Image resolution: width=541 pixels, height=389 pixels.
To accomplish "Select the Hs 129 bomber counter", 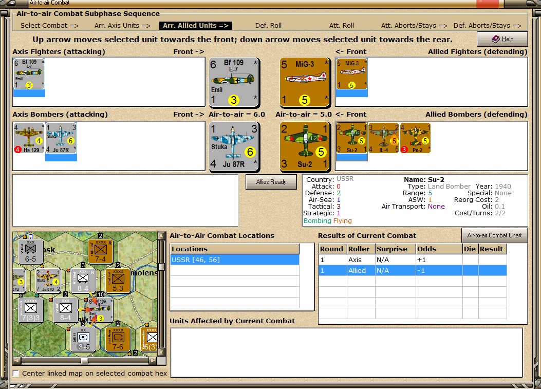I will tap(29, 138).
